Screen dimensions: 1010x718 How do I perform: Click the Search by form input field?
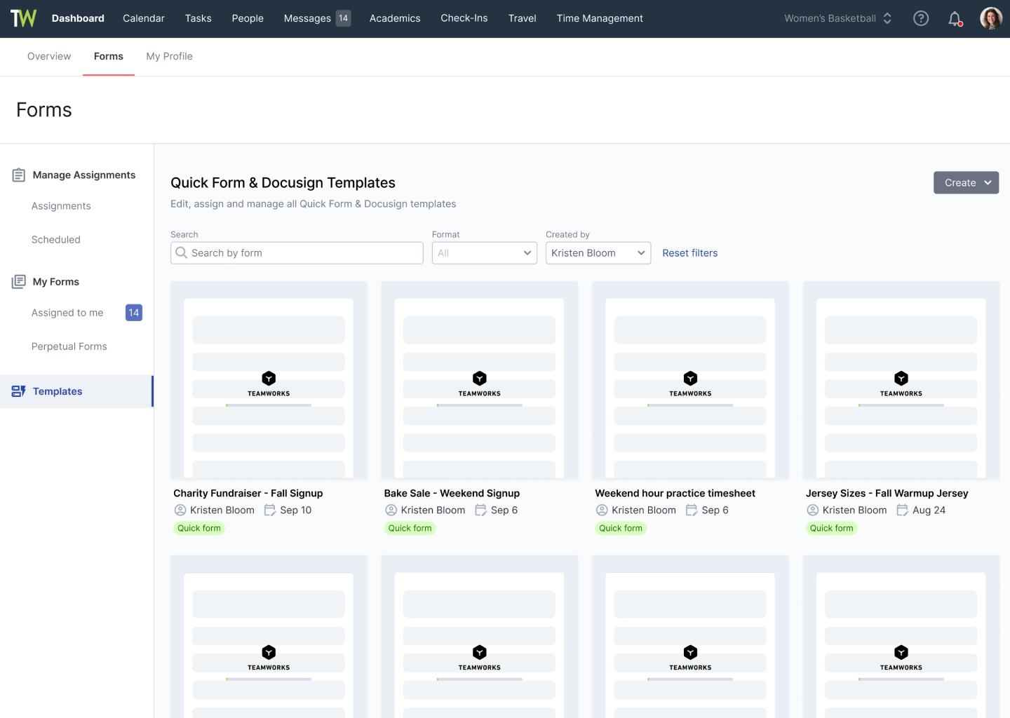(297, 253)
